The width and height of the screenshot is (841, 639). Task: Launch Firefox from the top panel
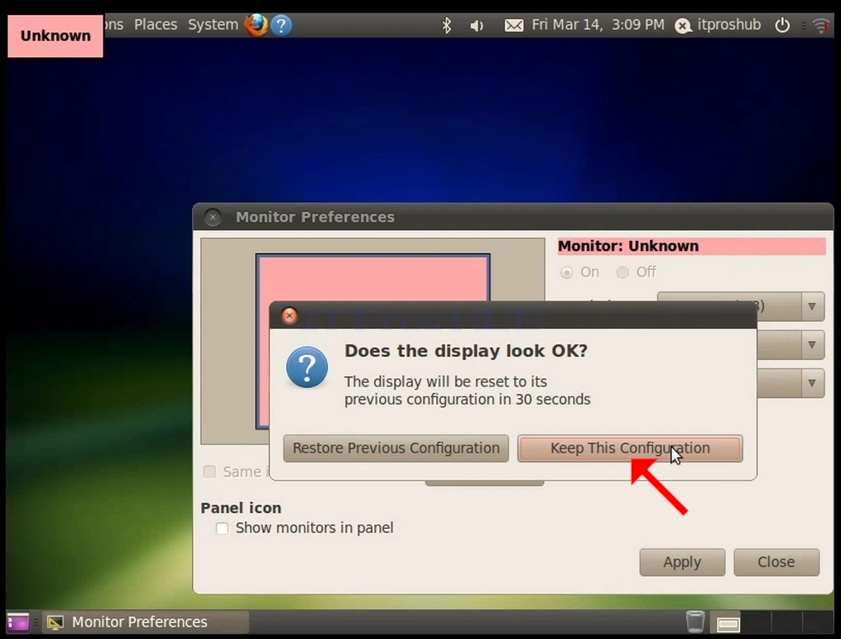(x=257, y=25)
